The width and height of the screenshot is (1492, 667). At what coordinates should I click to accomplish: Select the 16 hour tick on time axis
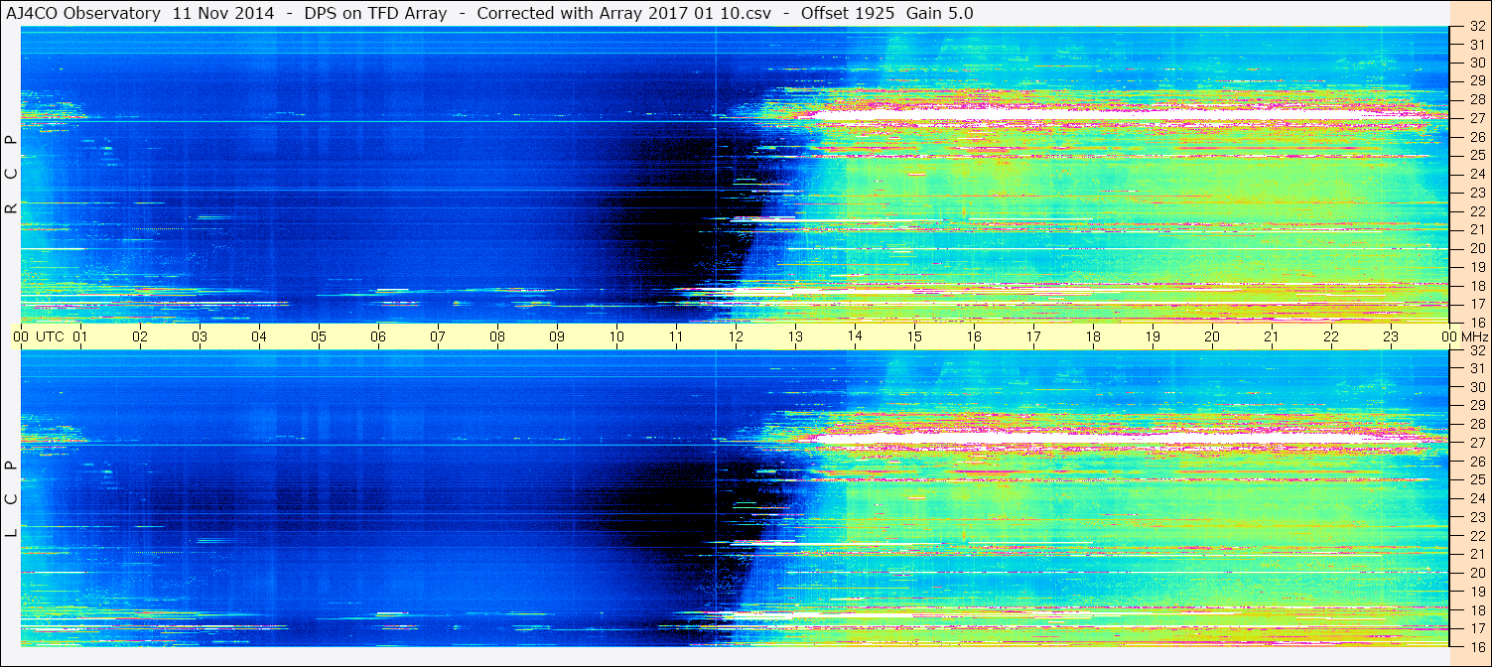pos(974,336)
